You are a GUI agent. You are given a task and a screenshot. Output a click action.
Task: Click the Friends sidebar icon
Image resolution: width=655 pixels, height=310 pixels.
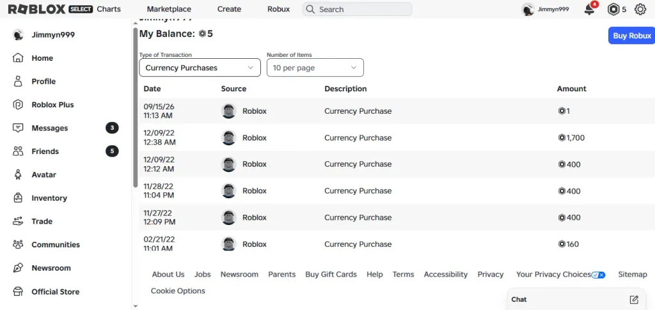tap(18, 151)
